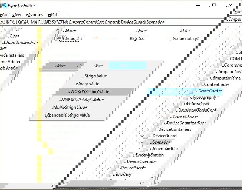Image resolution: width=242 pixels, height=190 pixels.
Task: Click the string icon beside (Default)
Action: coord(59,38)
